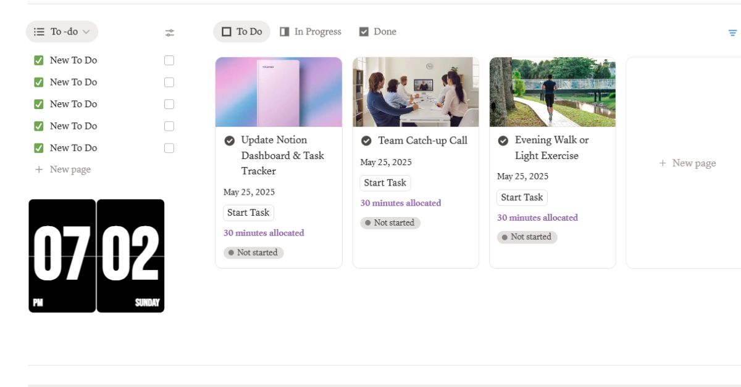Click 30 minutes allocated on Team Catch-up Call

point(400,203)
